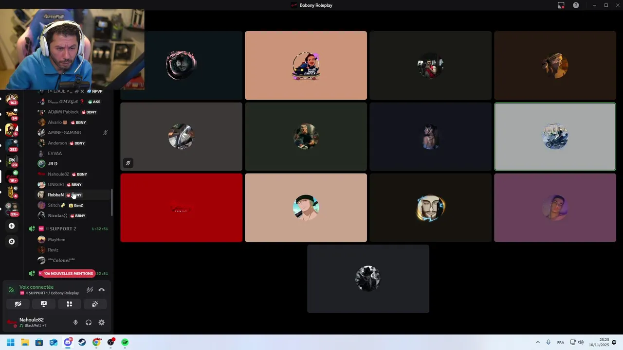The image size is (623, 350).
Task: Switch FRA keyboard language
Action: (561, 342)
